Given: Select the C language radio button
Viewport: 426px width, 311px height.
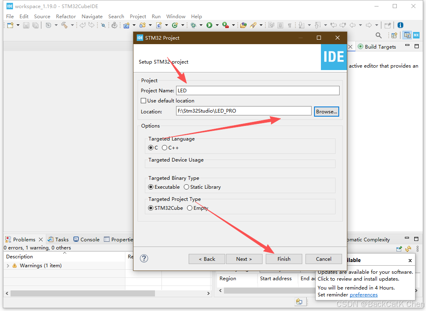Looking at the screenshot, I should point(151,148).
